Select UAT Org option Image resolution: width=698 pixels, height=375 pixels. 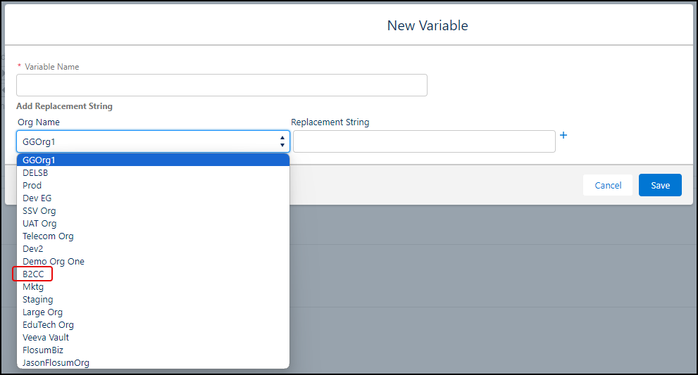pyautogui.click(x=153, y=223)
